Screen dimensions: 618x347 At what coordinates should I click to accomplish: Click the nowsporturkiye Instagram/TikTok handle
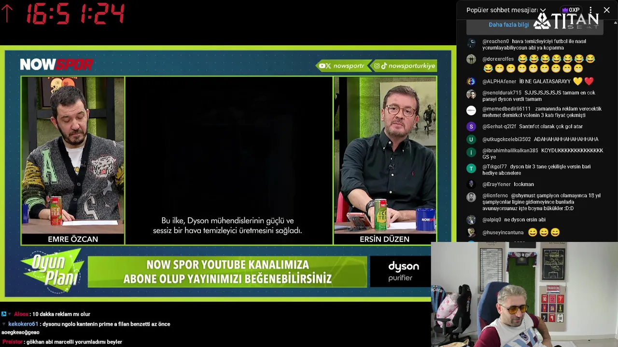point(405,66)
